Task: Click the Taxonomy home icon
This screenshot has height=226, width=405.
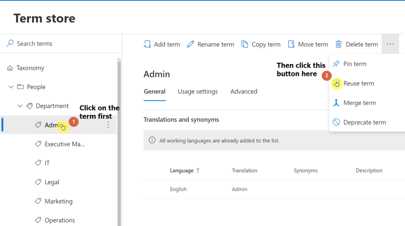Action: pos(10,68)
